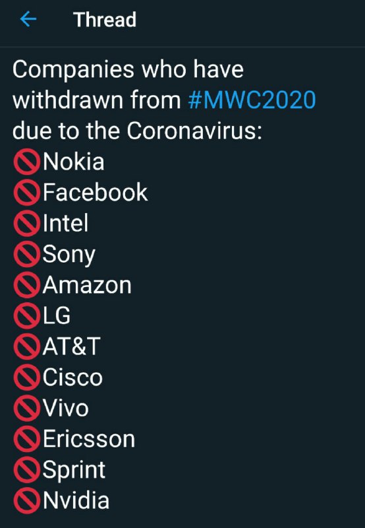This screenshot has height=528, width=365.
Task: Click the prohibited emoji beside Nvidia
Action: (27, 501)
